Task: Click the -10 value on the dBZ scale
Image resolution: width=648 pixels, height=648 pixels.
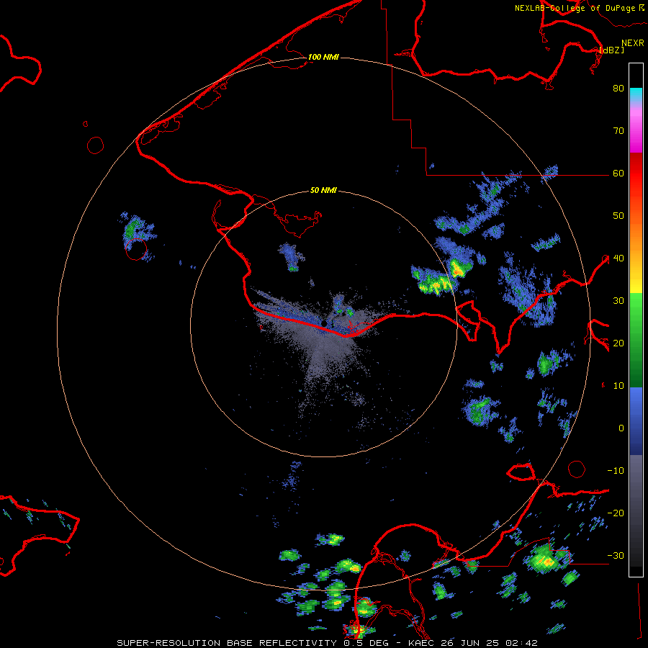Action: coord(616,471)
